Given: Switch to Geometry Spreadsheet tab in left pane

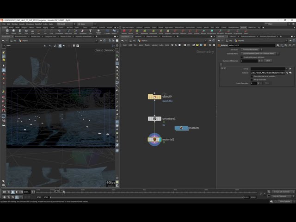Looking at the screenshot, I should (83, 37).
